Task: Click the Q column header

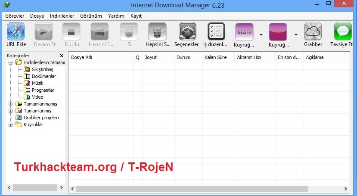Action: (x=138, y=57)
